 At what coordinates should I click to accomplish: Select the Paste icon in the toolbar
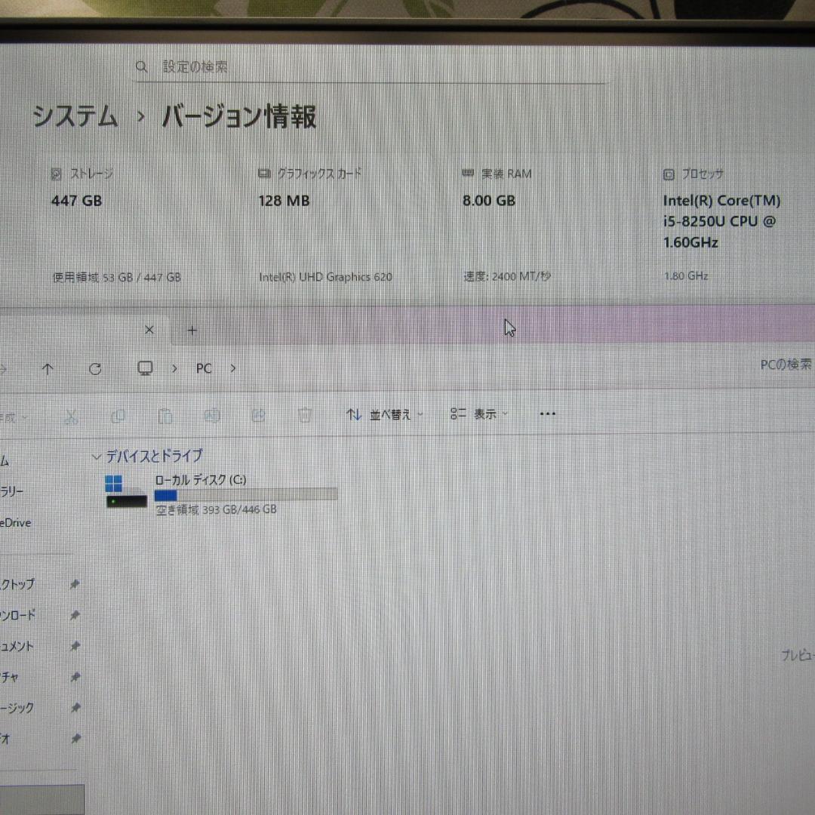pyautogui.click(x=165, y=415)
